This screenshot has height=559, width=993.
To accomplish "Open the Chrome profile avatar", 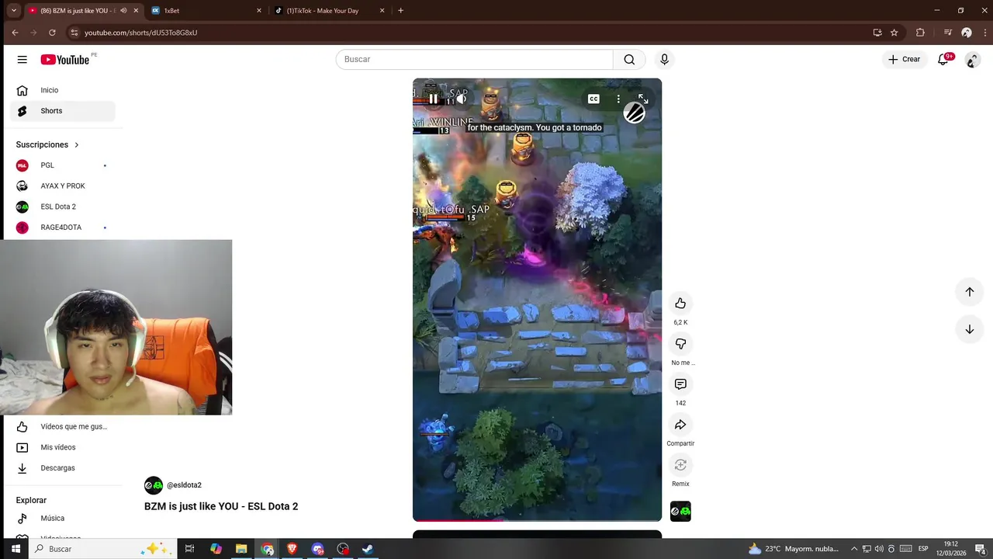I will click(967, 33).
